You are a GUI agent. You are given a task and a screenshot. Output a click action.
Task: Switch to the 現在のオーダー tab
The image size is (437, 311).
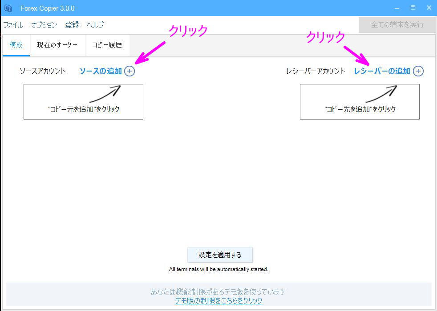(57, 45)
